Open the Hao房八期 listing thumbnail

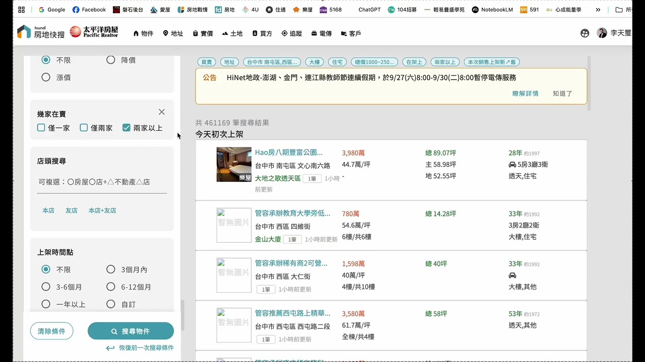(234, 164)
